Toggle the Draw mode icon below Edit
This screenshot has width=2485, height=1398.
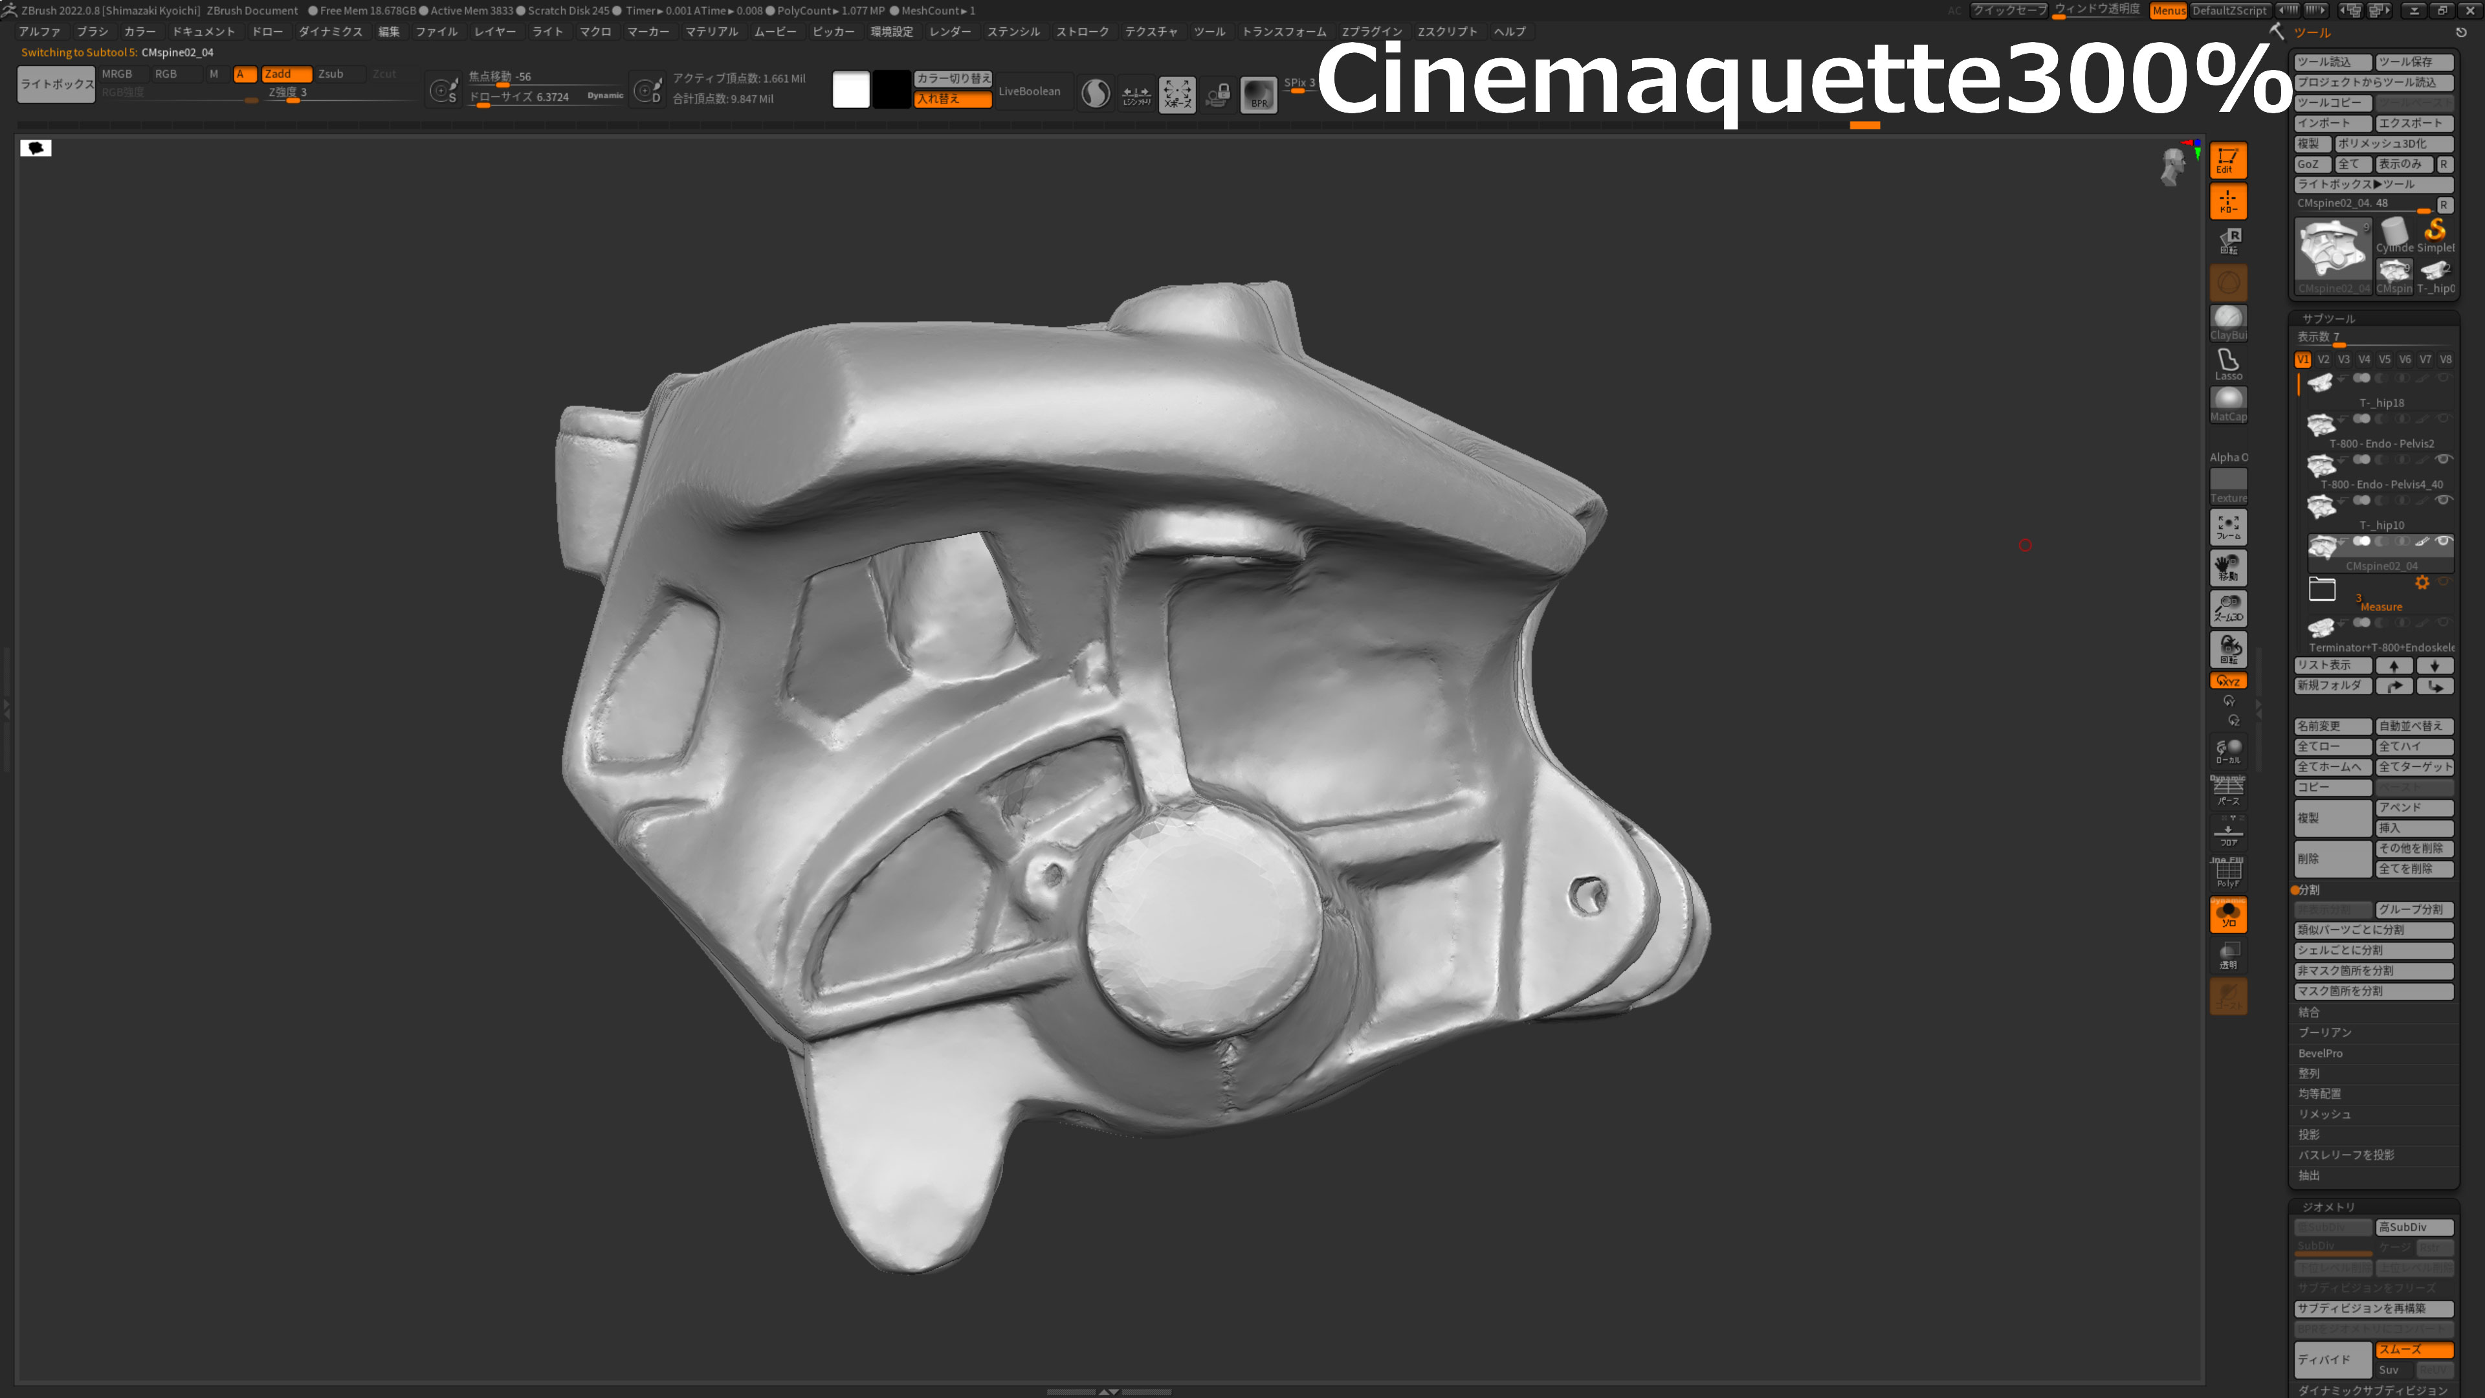click(x=2227, y=202)
